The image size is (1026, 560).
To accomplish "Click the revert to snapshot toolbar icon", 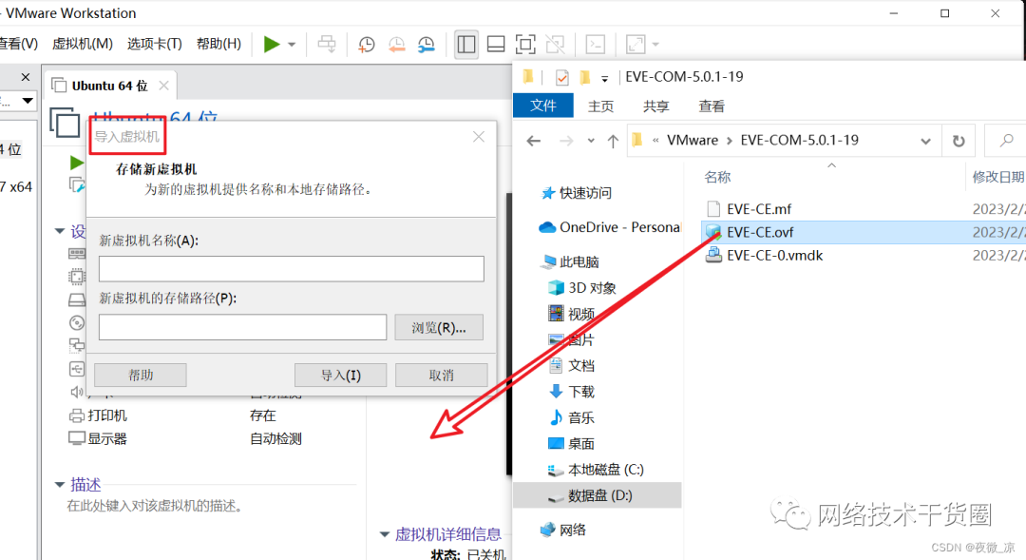I will pos(397,44).
